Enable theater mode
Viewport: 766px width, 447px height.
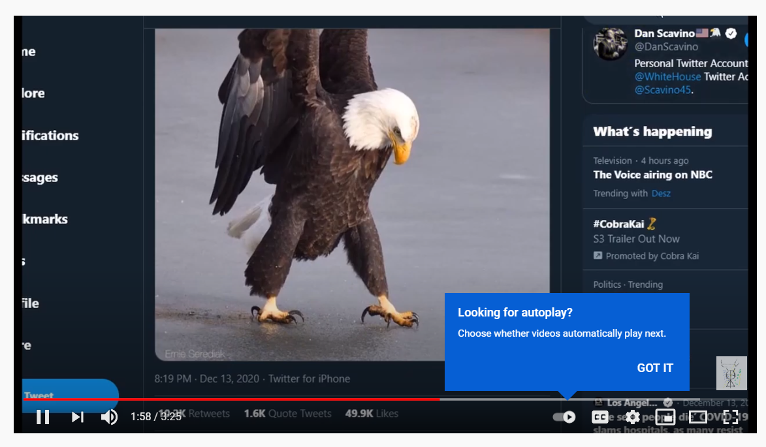click(698, 417)
